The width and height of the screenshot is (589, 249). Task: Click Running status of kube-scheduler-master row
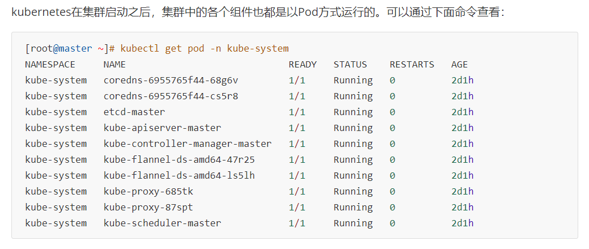pos(353,223)
